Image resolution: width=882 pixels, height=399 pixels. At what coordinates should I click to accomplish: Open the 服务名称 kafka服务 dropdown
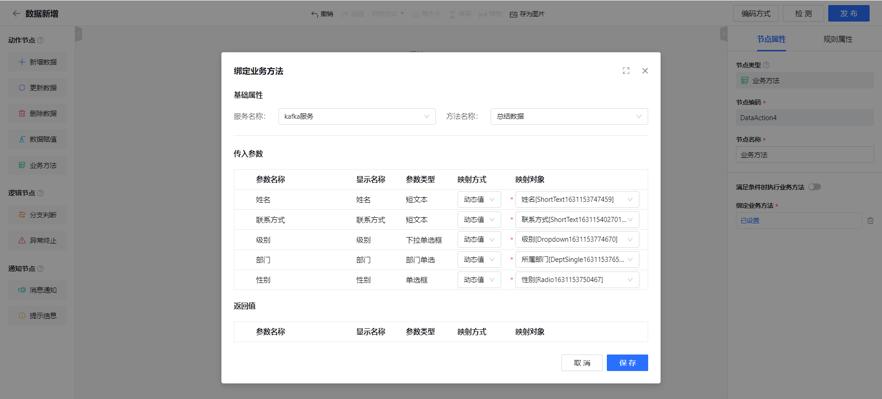point(357,116)
